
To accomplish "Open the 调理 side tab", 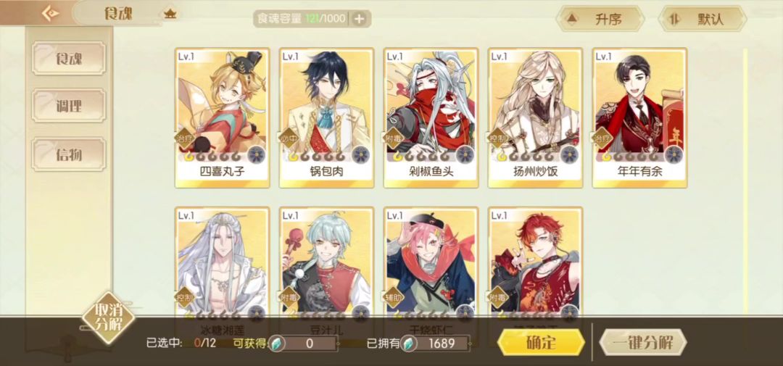I will coord(69,106).
